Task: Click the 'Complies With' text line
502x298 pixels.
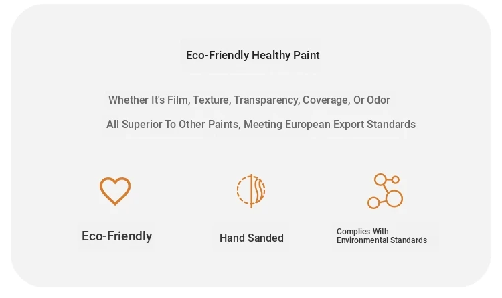Action: (362, 232)
